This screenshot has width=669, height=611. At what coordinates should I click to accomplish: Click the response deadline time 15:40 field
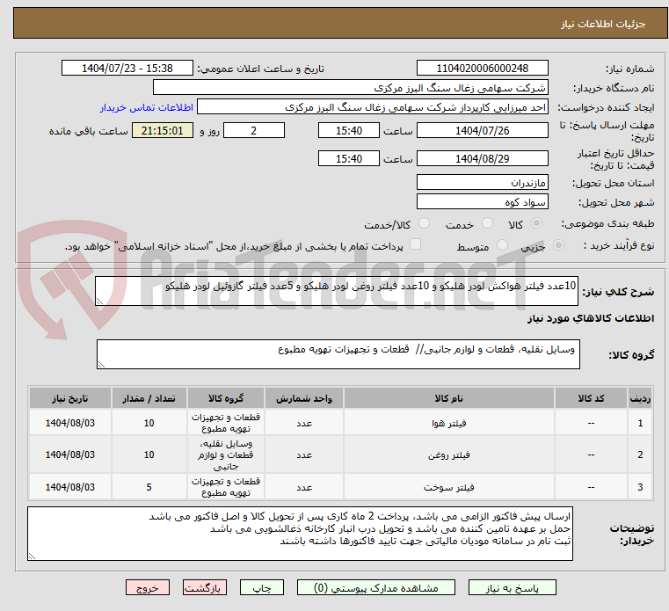pos(349,131)
